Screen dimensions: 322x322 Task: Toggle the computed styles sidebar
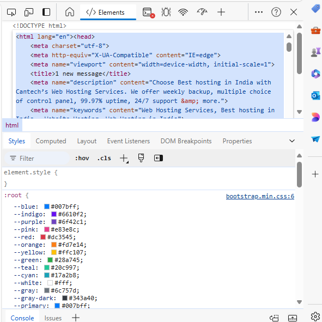[x=159, y=158]
